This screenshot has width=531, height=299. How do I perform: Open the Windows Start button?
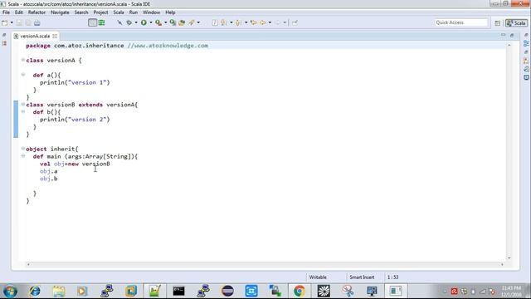pyautogui.click(x=10, y=292)
